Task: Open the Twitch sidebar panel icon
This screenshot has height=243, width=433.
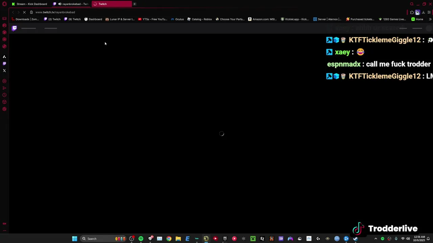Action: click(x=4, y=63)
